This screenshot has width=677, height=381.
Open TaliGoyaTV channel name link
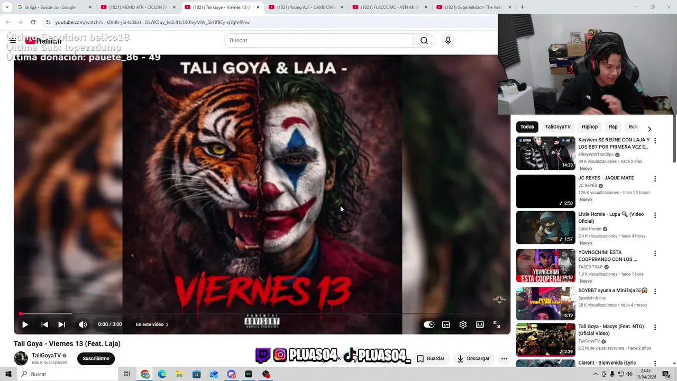[x=47, y=356]
